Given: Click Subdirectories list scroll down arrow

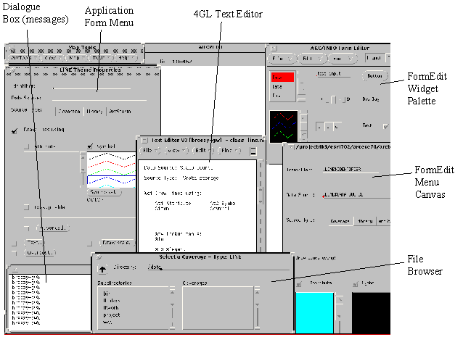Looking at the screenshot, I should (x=173, y=304).
